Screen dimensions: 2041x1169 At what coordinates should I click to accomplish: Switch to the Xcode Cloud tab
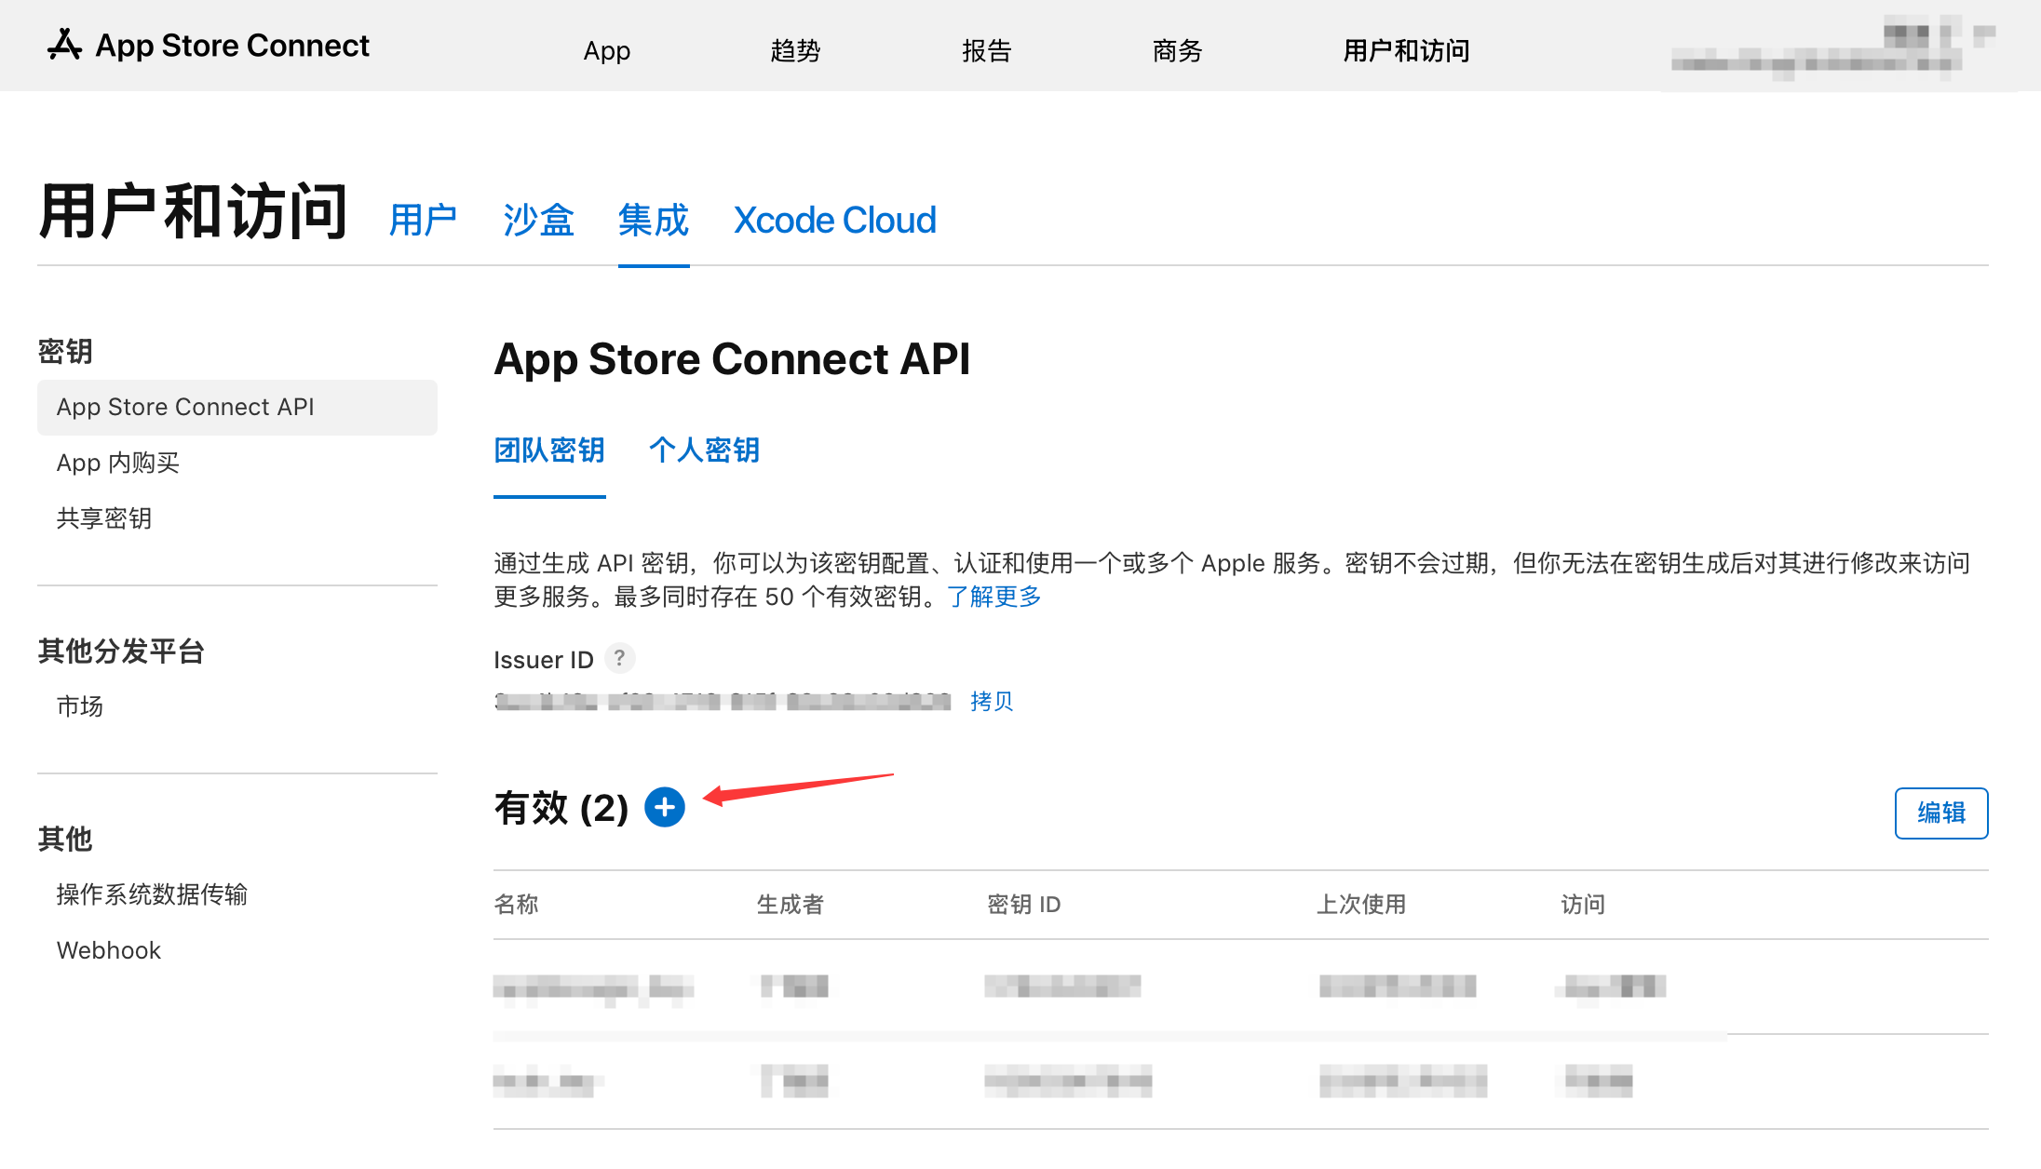tap(834, 221)
